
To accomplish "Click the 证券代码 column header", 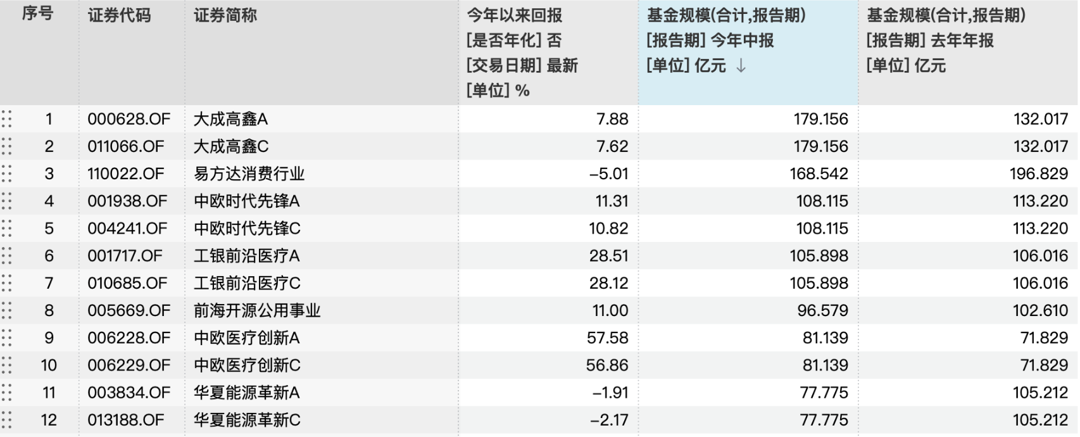I will click(x=119, y=15).
